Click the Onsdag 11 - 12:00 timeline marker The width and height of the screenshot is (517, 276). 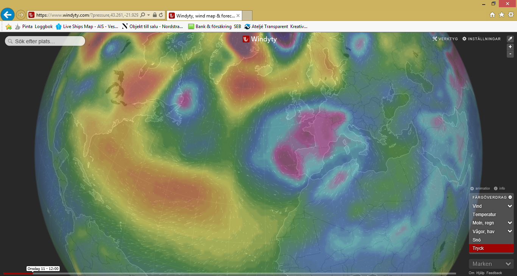[x=43, y=268]
